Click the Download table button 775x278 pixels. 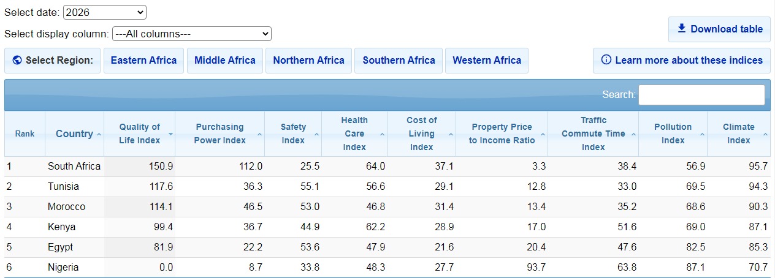click(719, 29)
